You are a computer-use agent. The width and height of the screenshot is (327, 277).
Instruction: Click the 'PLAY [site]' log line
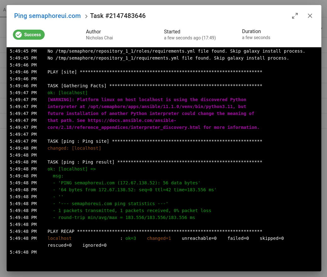(155, 72)
